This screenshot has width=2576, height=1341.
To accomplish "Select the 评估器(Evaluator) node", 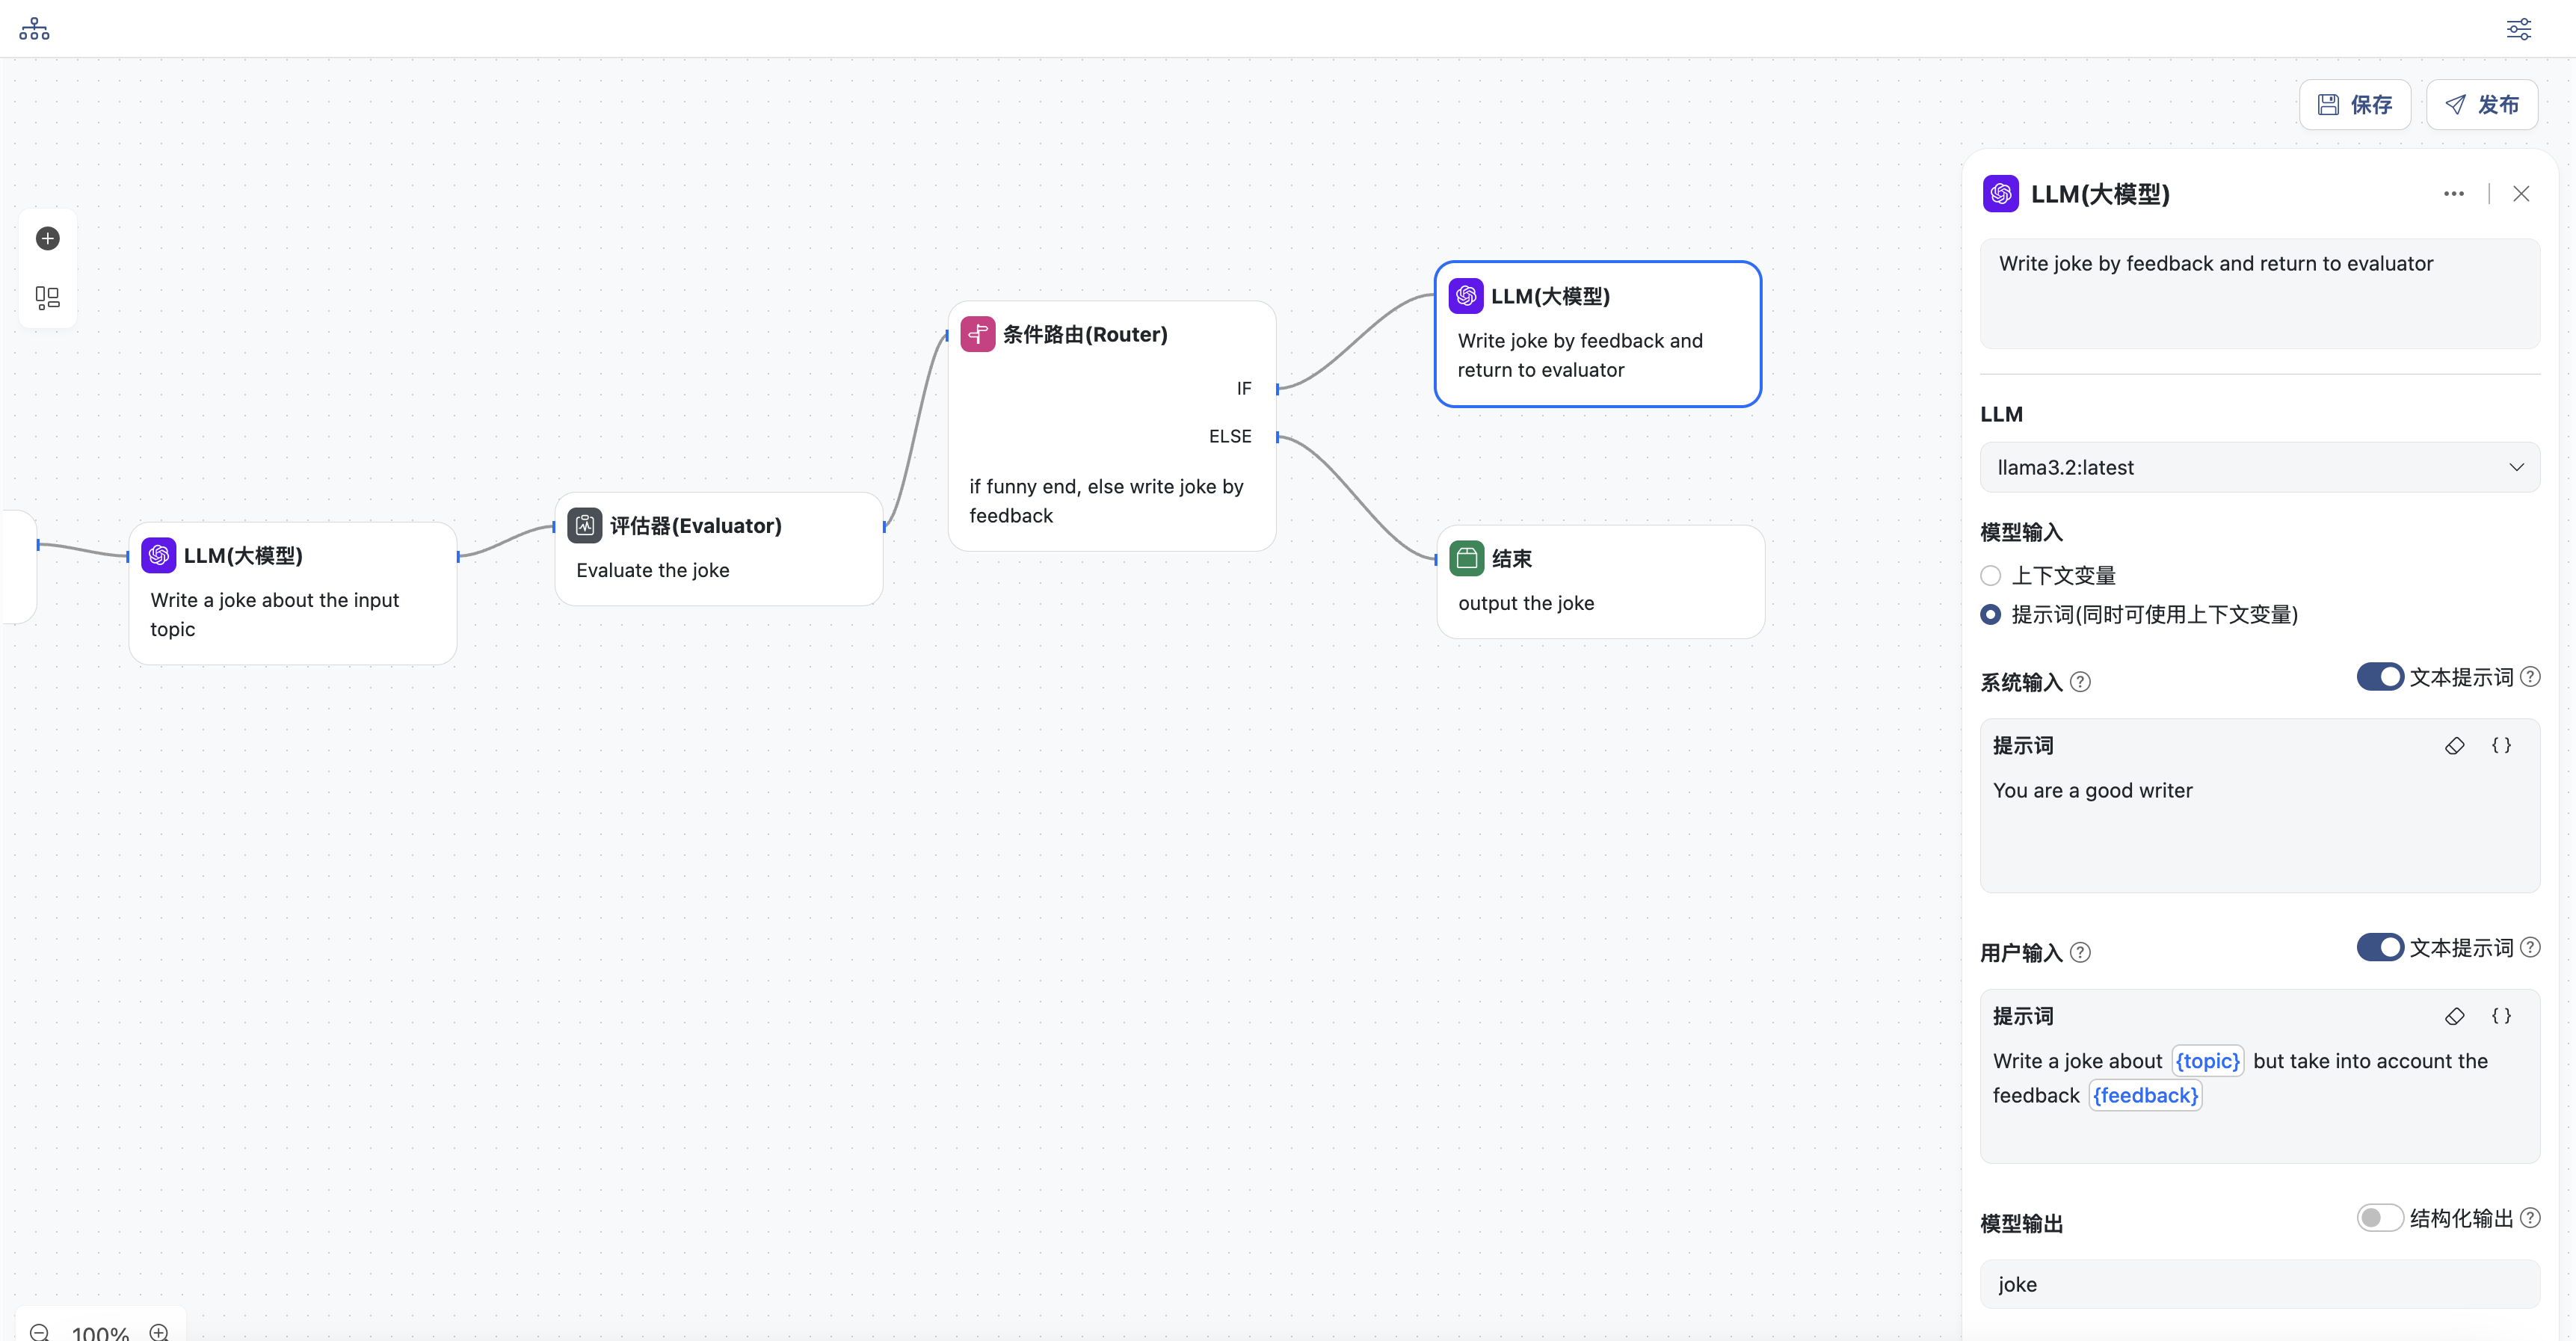I will click(x=718, y=547).
